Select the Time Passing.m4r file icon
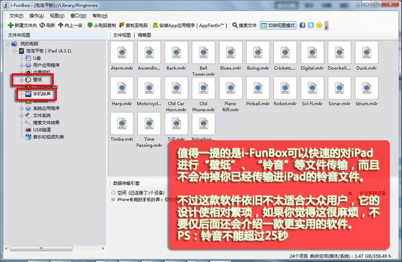The height and width of the screenshot is (262, 402). coord(149,123)
